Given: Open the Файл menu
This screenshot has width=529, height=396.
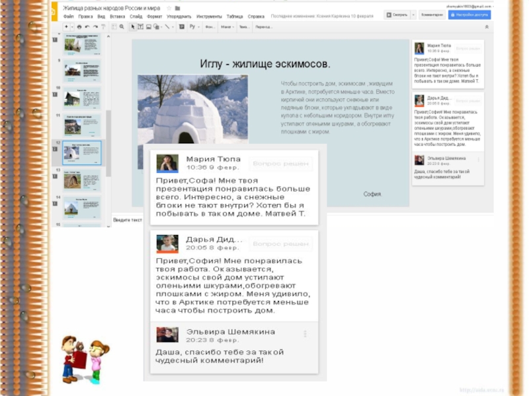Looking at the screenshot, I should [x=68, y=15].
